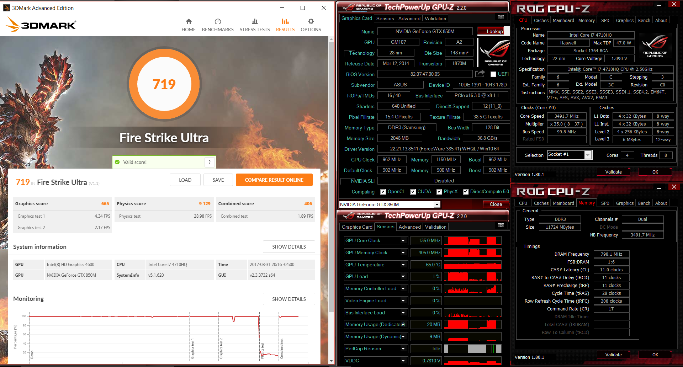Viewport: 683px width, 367px height.
Task: Show details for System information
Action: point(289,247)
